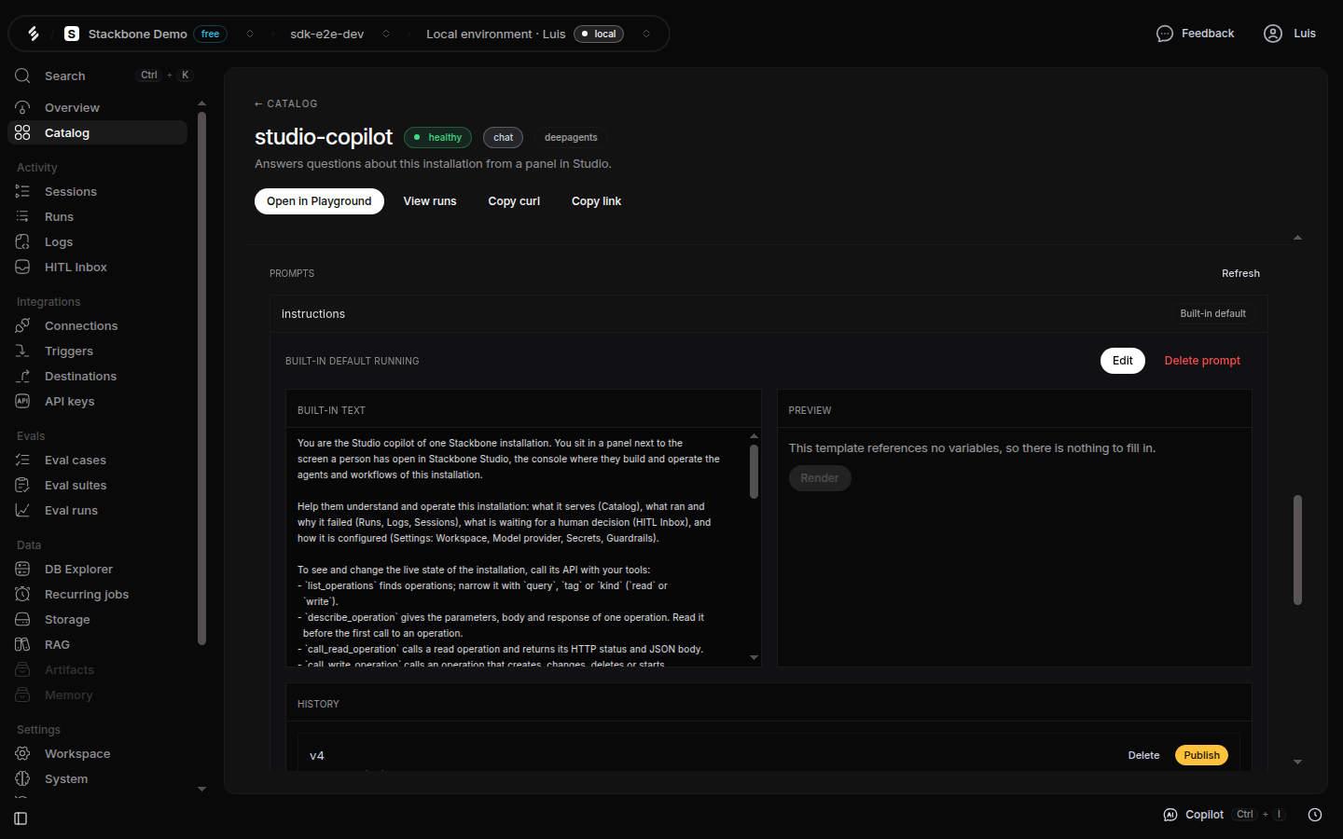
Task: Open the Local environment switcher chevron
Action: (x=646, y=34)
